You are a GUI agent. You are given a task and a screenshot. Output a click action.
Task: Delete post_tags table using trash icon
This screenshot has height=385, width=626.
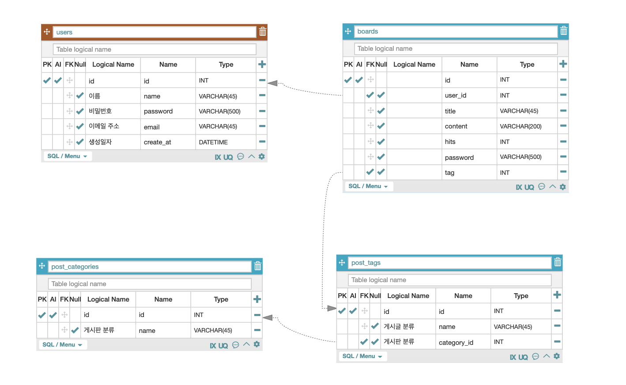(x=558, y=262)
